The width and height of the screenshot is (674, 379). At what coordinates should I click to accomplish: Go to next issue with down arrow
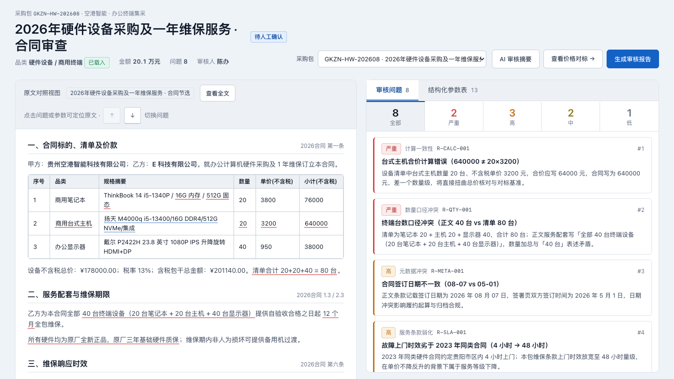132,115
